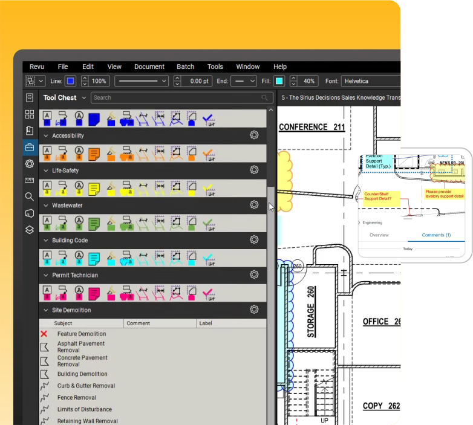
Task: Adjust the 40% fill opacity stepper
Action: click(293, 81)
